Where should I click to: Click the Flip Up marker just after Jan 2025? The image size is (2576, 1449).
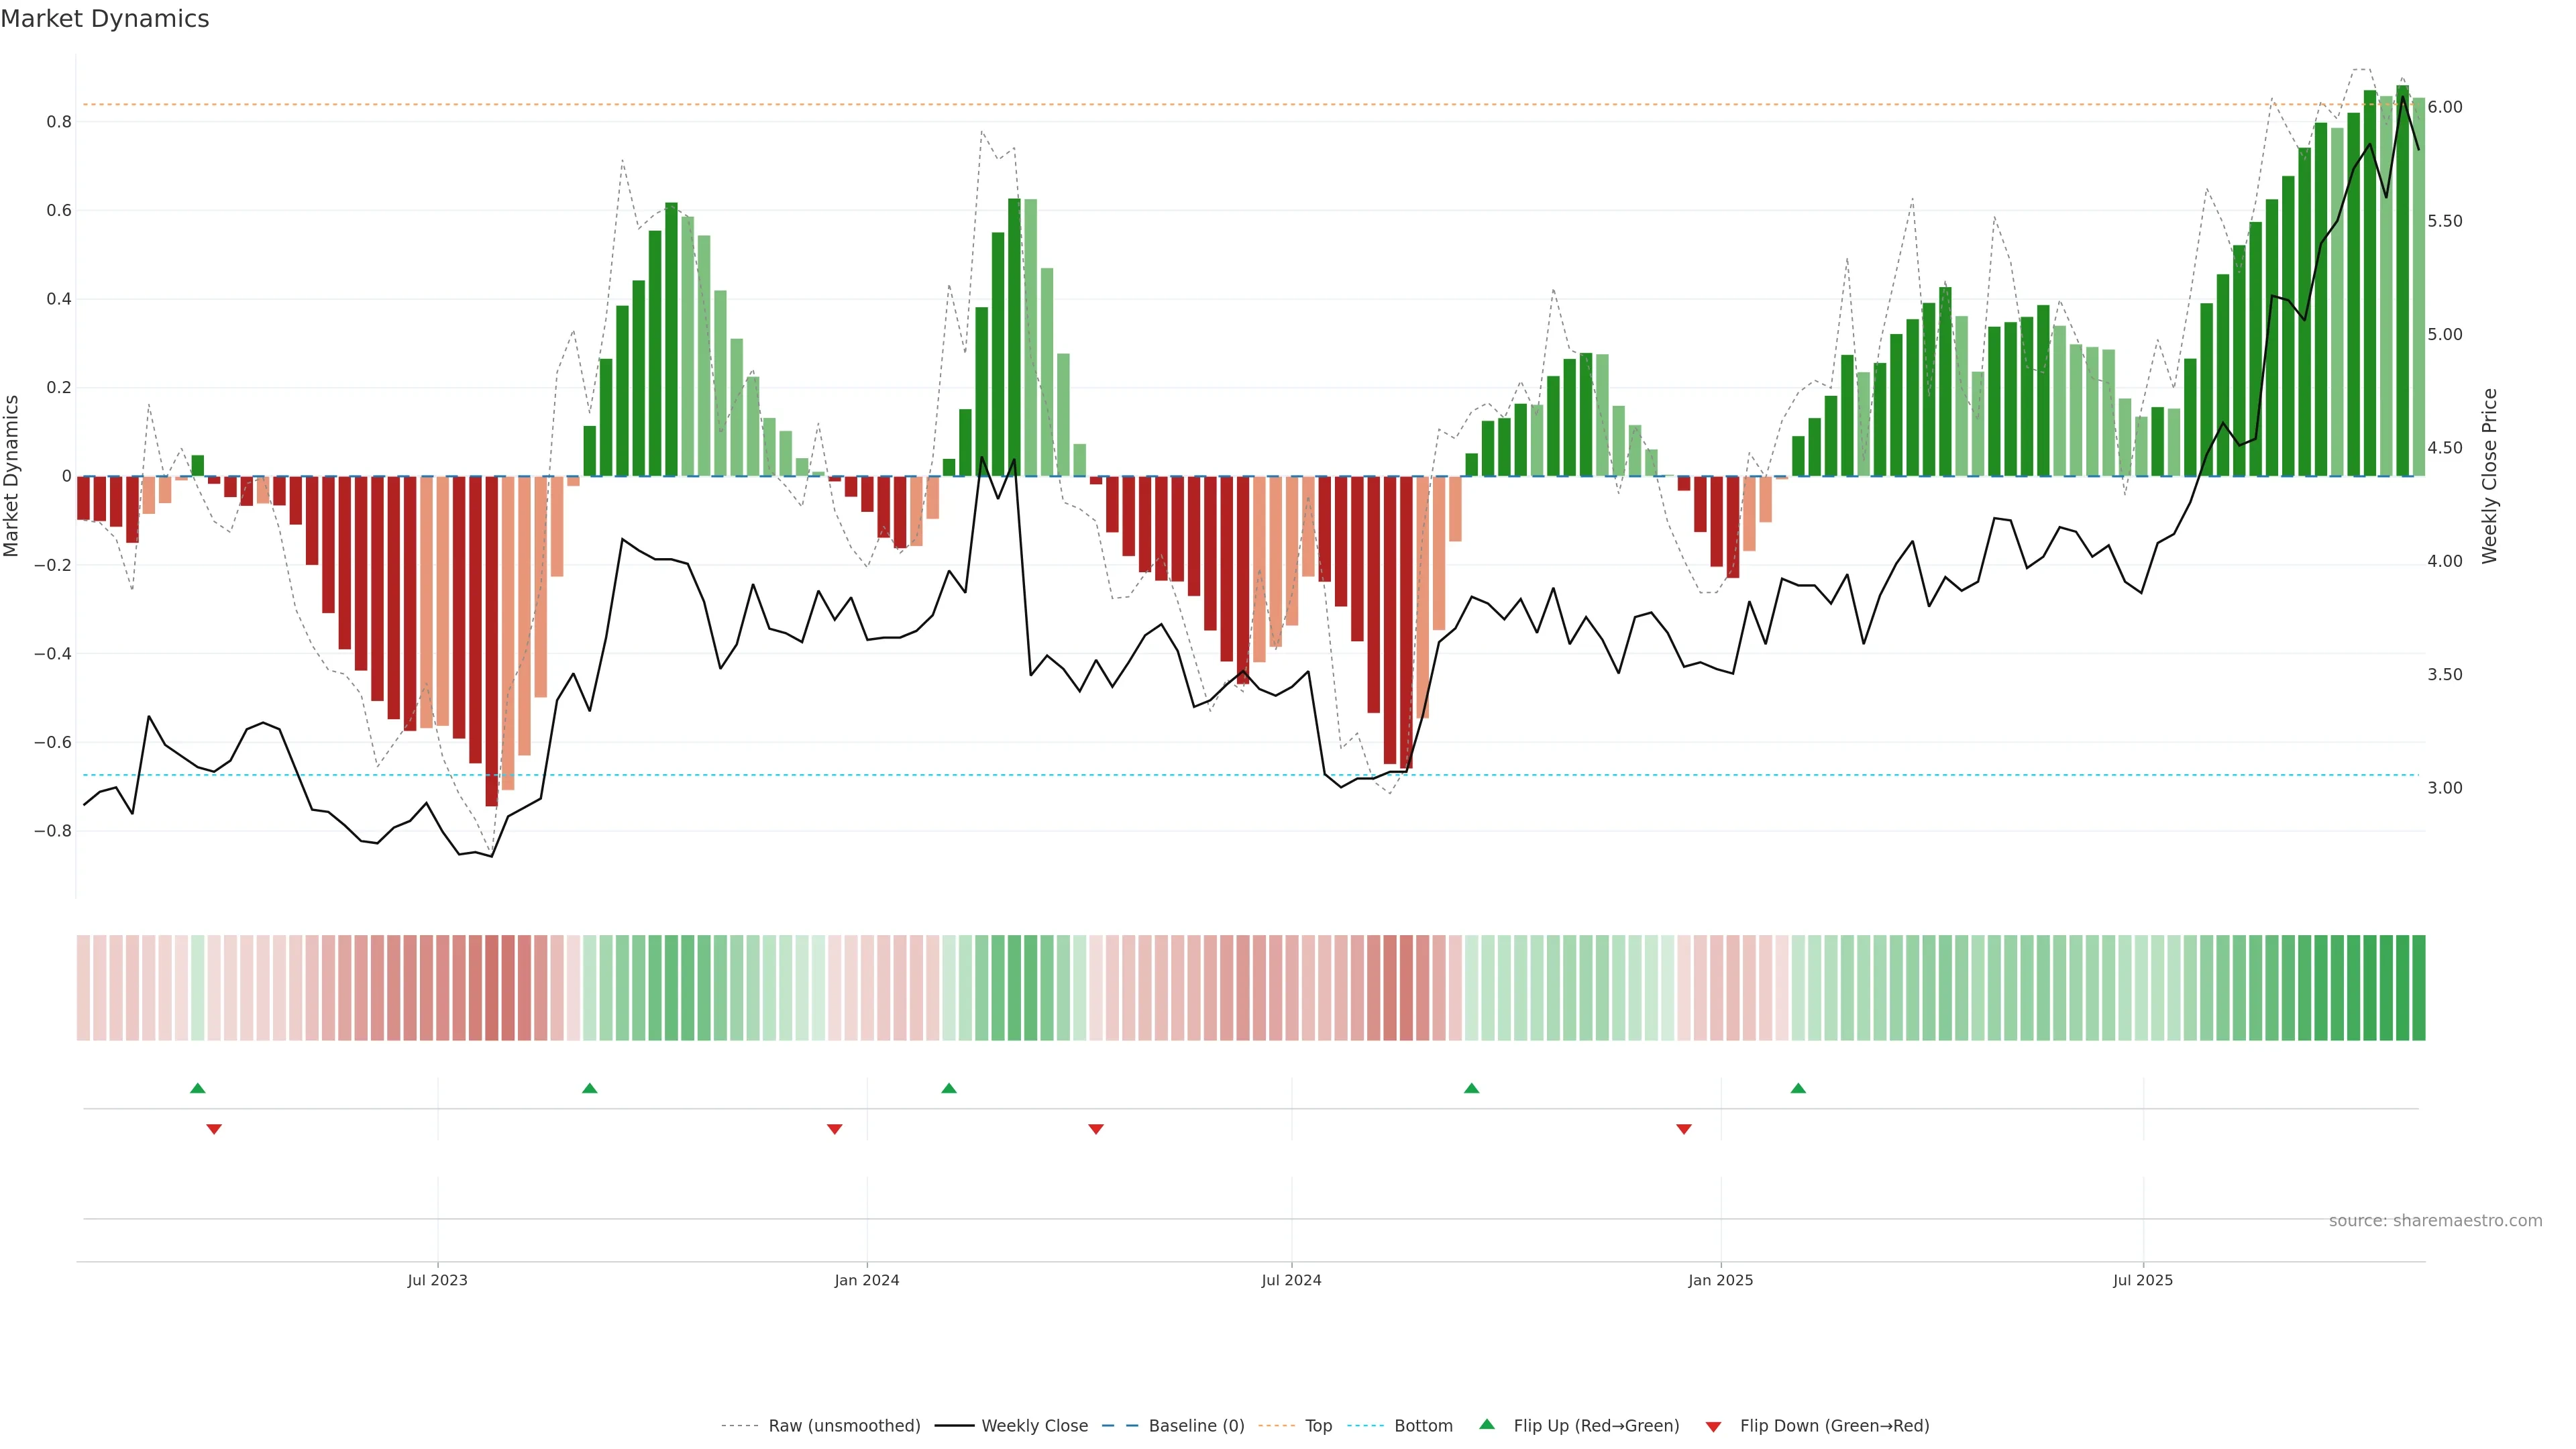[x=1798, y=1088]
